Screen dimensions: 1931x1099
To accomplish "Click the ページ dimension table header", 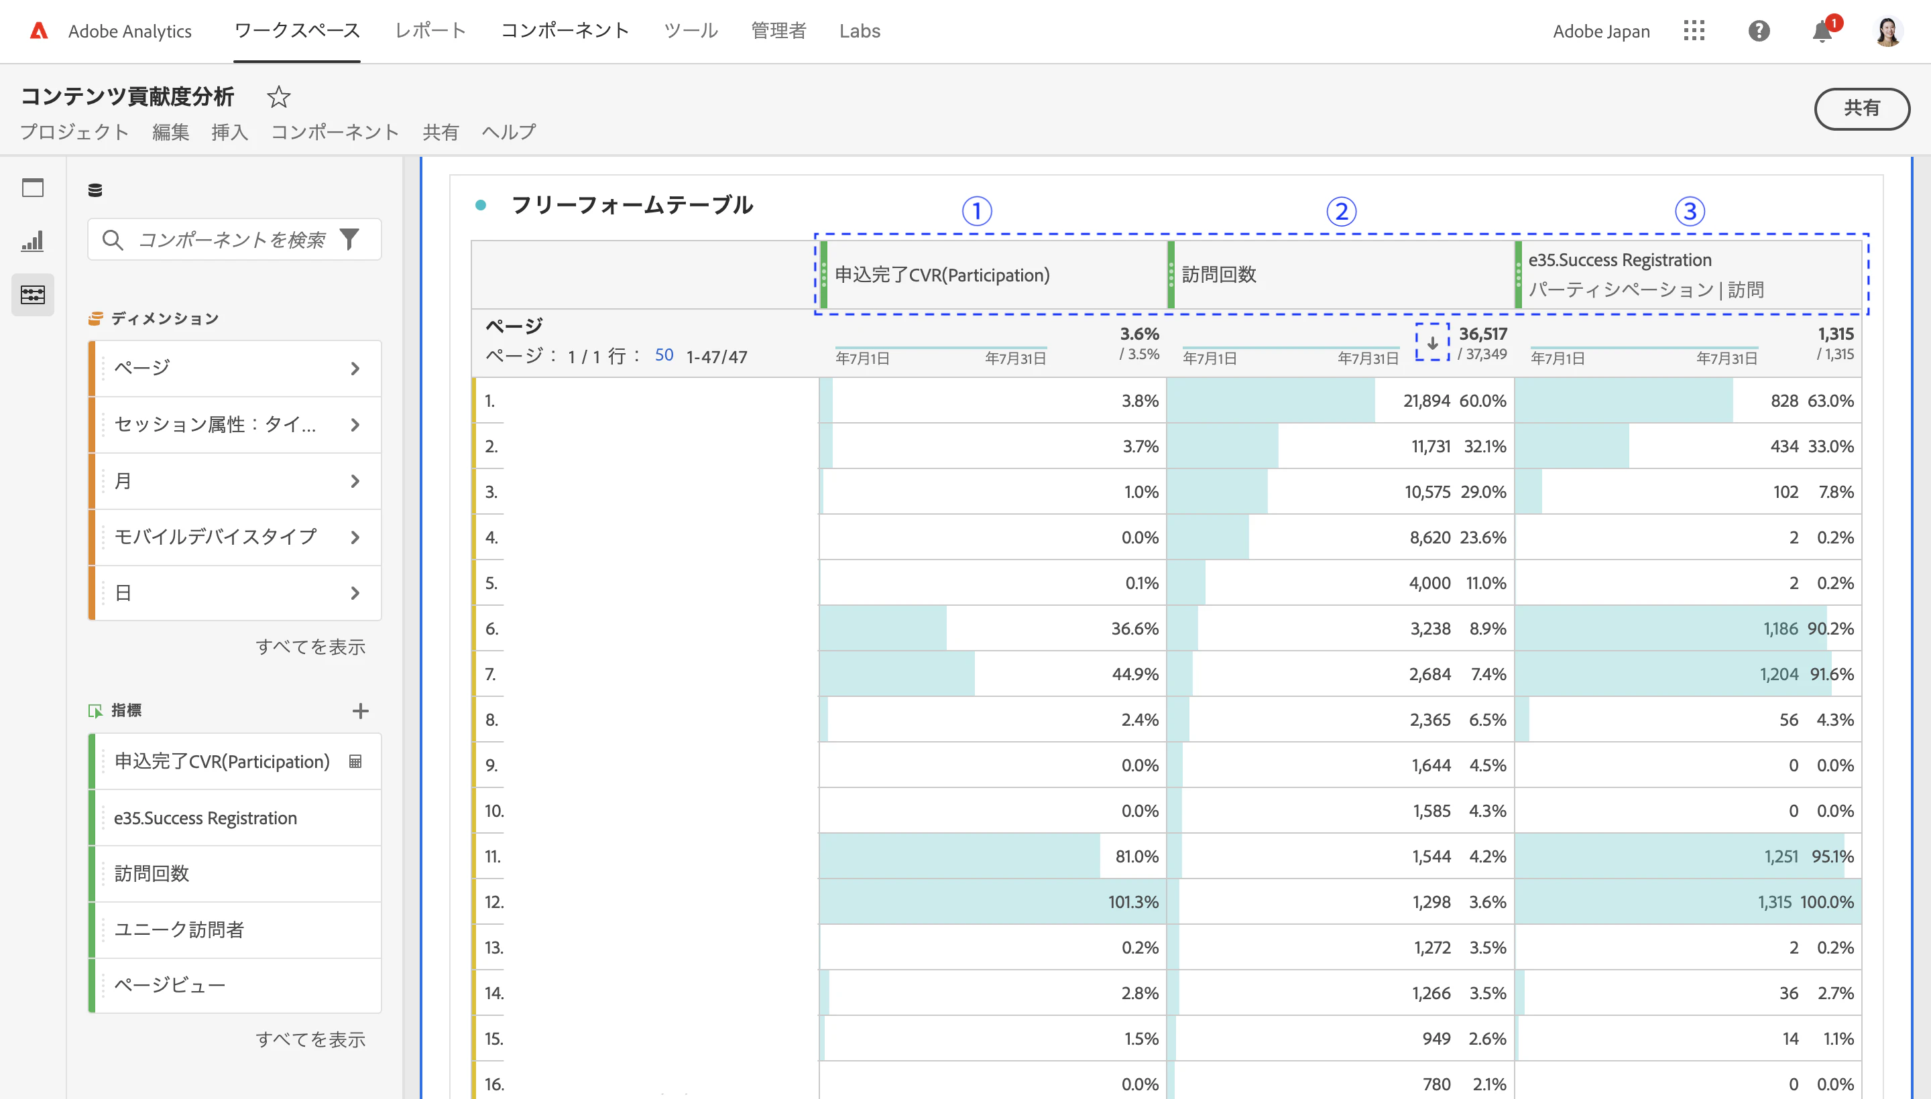I will [514, 326].
